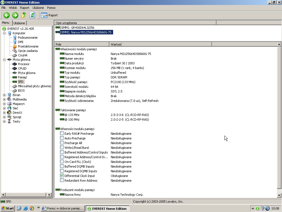282x212 pixels.
Task: Collapse the Płyta główna tree branch
Action: click(4, 60)
